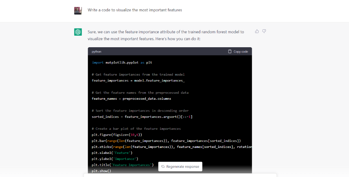The height and width of the screenshot is (177, 349).
Task: Click the python language label
Action: [x=96, y=52]
